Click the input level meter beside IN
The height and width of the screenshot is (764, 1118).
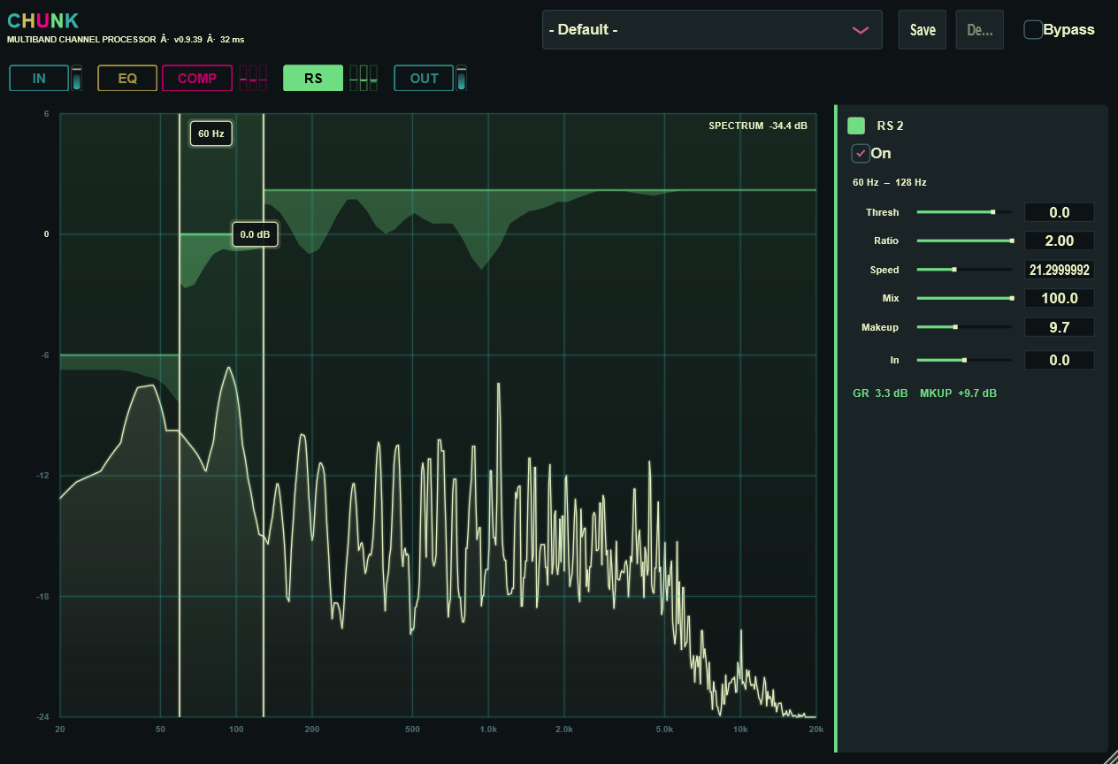point(77,78)
